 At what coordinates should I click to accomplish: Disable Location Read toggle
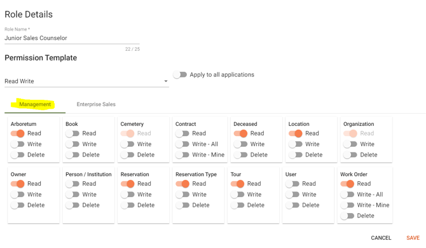(296, 134)
